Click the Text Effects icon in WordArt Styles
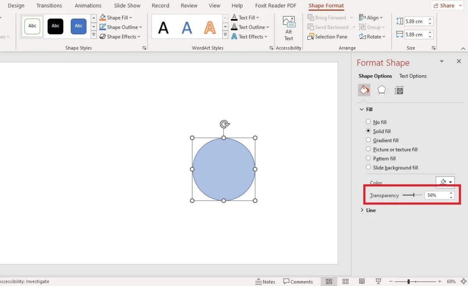Viewport: 468px width, 286px height. coord(250,36)
